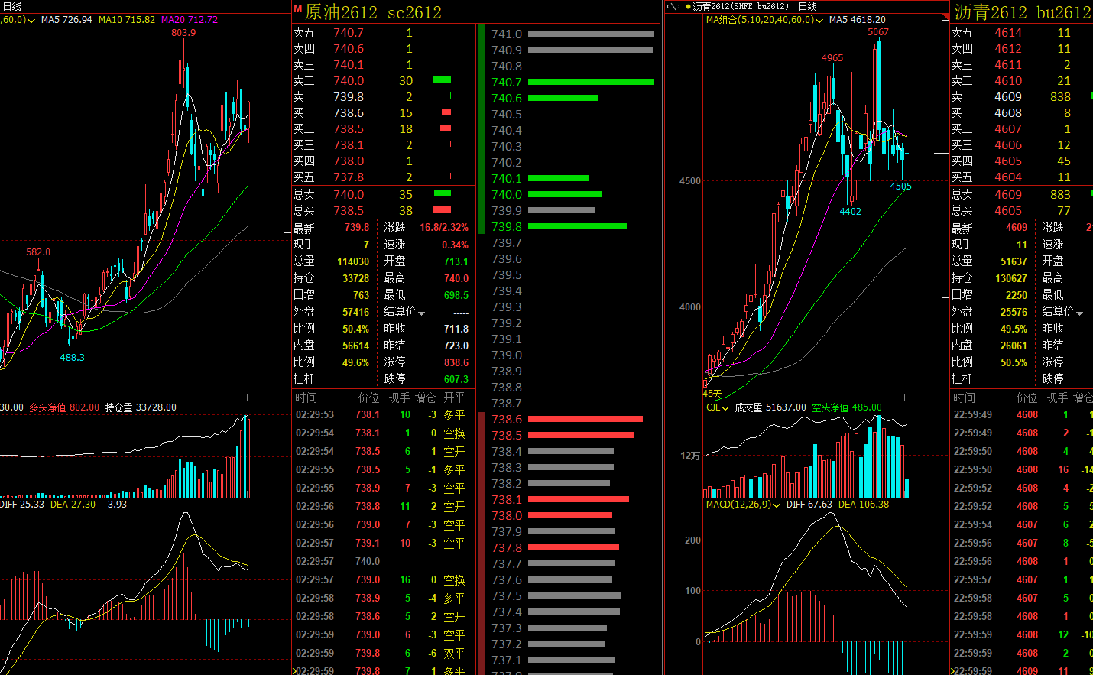Click the 空头净值 485.00 label in the volume pane

pyautogui.click(x=847, y=408)
